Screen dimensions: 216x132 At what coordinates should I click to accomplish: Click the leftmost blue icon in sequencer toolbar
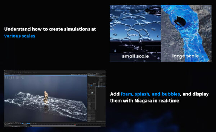pos(22,123)
